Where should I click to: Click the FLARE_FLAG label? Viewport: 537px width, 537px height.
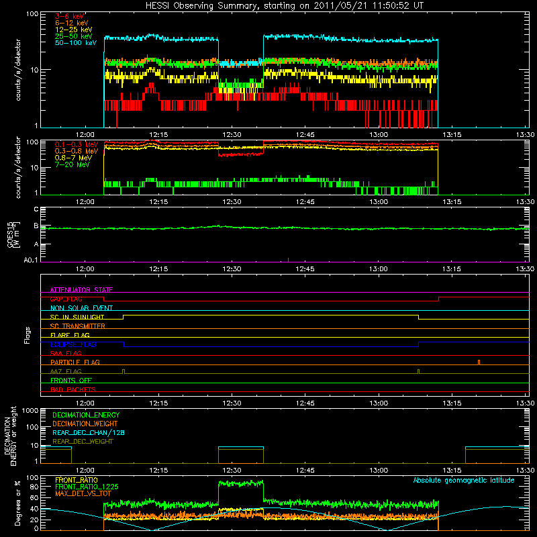[70, 335]
